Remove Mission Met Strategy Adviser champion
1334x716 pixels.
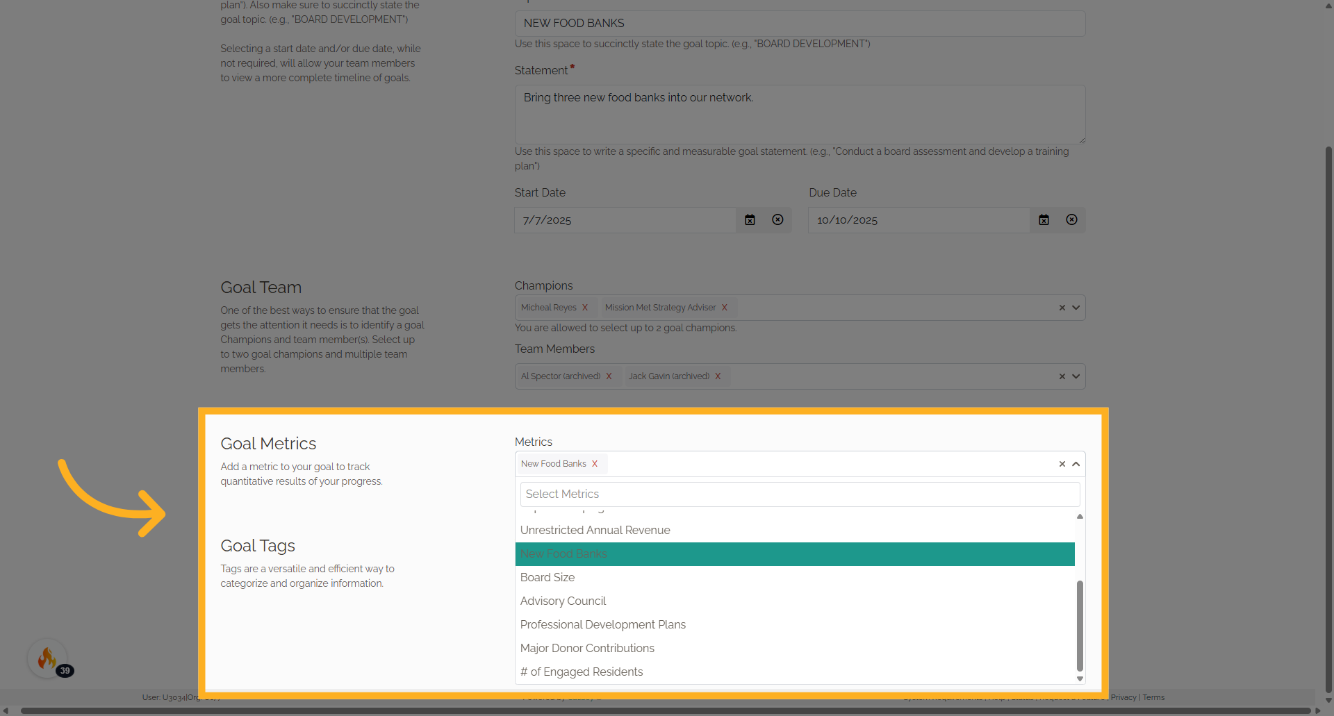(x=724, y=308)
